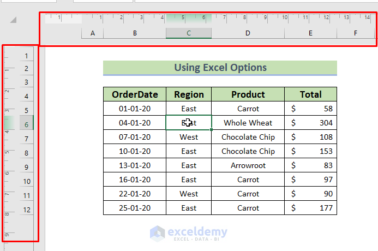Select column E header
Viewport: 378px width, 251px height.
[x=310, y=33]
